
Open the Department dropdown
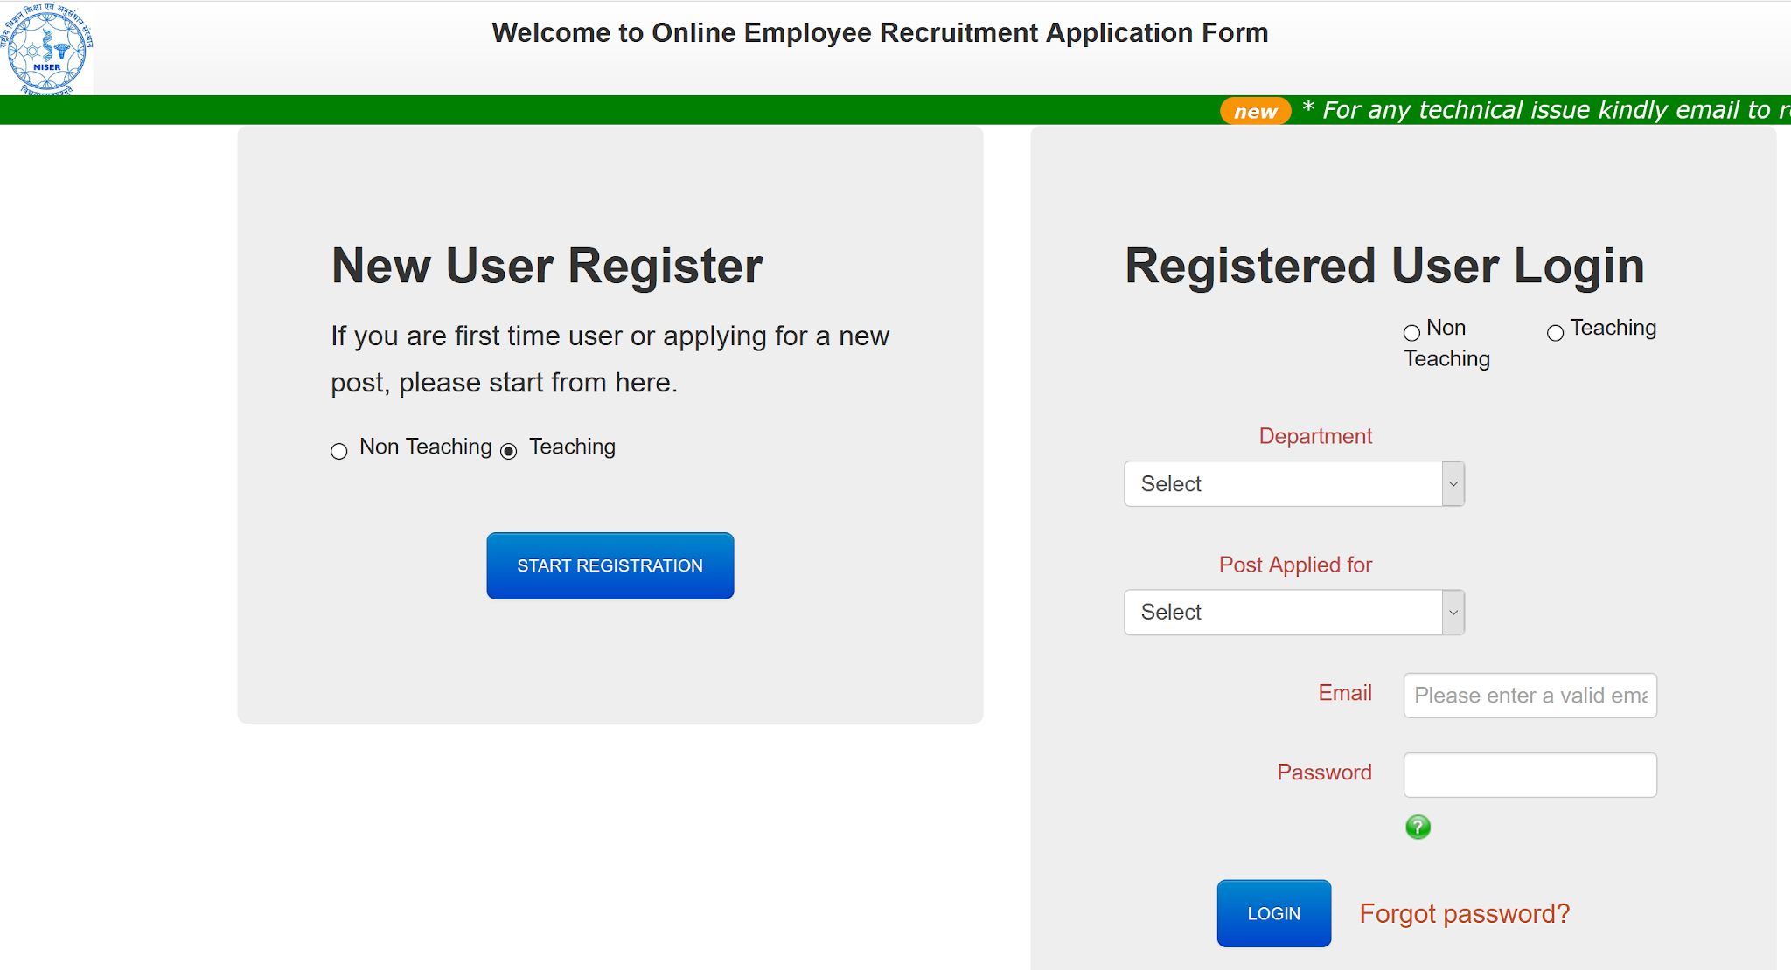(1283, 484)
